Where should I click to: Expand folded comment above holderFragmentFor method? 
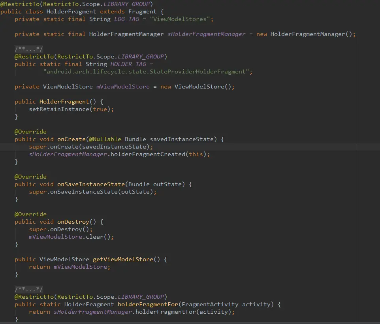(28, 289)
